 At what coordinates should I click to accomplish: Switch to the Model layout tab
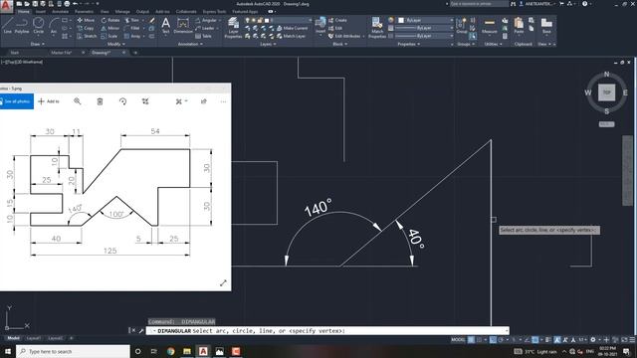tap(13, 338)
